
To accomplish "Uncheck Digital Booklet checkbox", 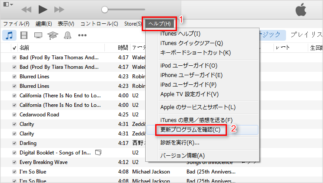I will tap(14, 153).
